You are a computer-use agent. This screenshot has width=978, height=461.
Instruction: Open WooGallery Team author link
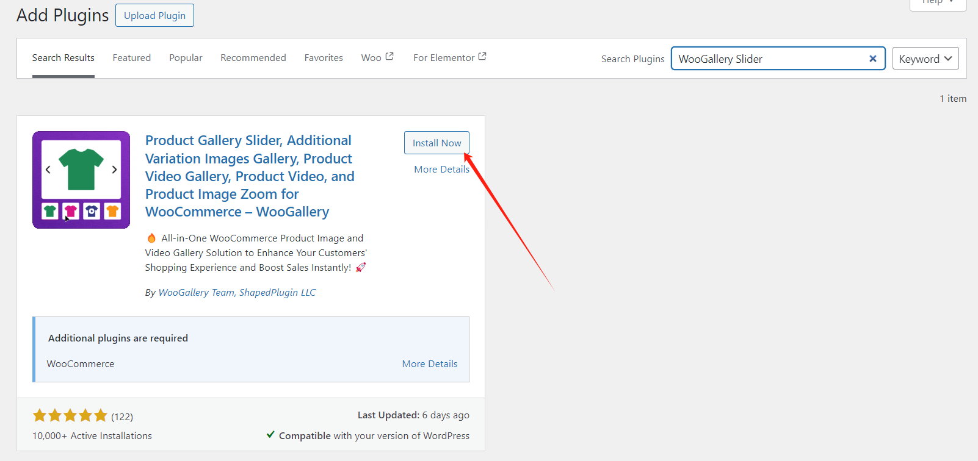click(x=197, y=293)
